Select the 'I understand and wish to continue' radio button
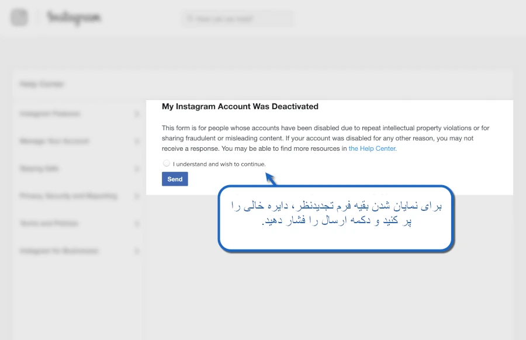Image resolution: width=526 pixels, height=340 pixels. coord(167,164)
